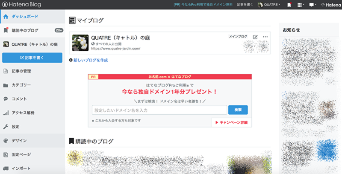Click the 今なら独自ドメイン1年分プレゼント！ headline

[169, 92]
